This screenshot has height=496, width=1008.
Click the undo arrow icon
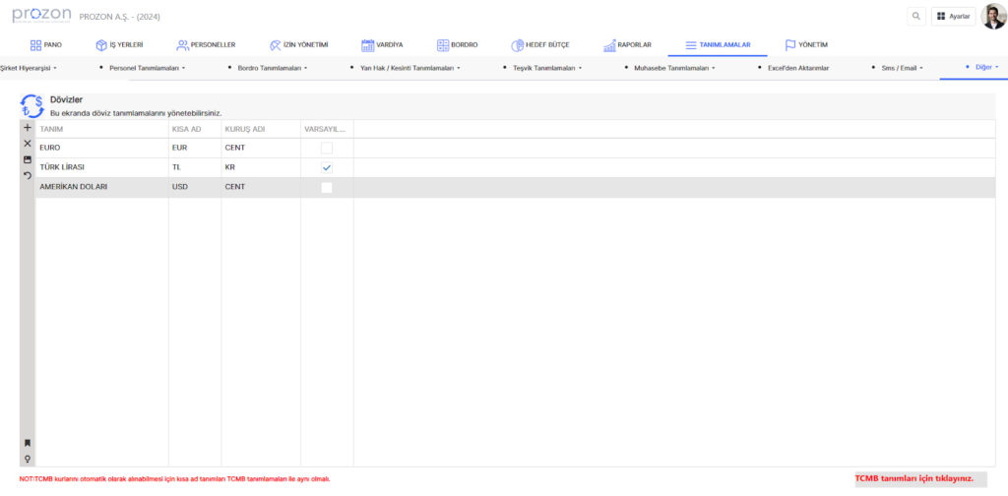point(28,175)
